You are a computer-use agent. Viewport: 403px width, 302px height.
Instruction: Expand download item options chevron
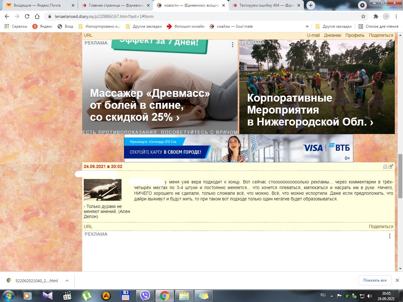click(67, 281)
